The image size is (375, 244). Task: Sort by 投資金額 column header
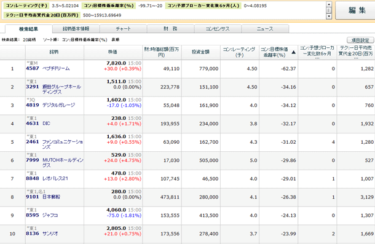(200, 52)
